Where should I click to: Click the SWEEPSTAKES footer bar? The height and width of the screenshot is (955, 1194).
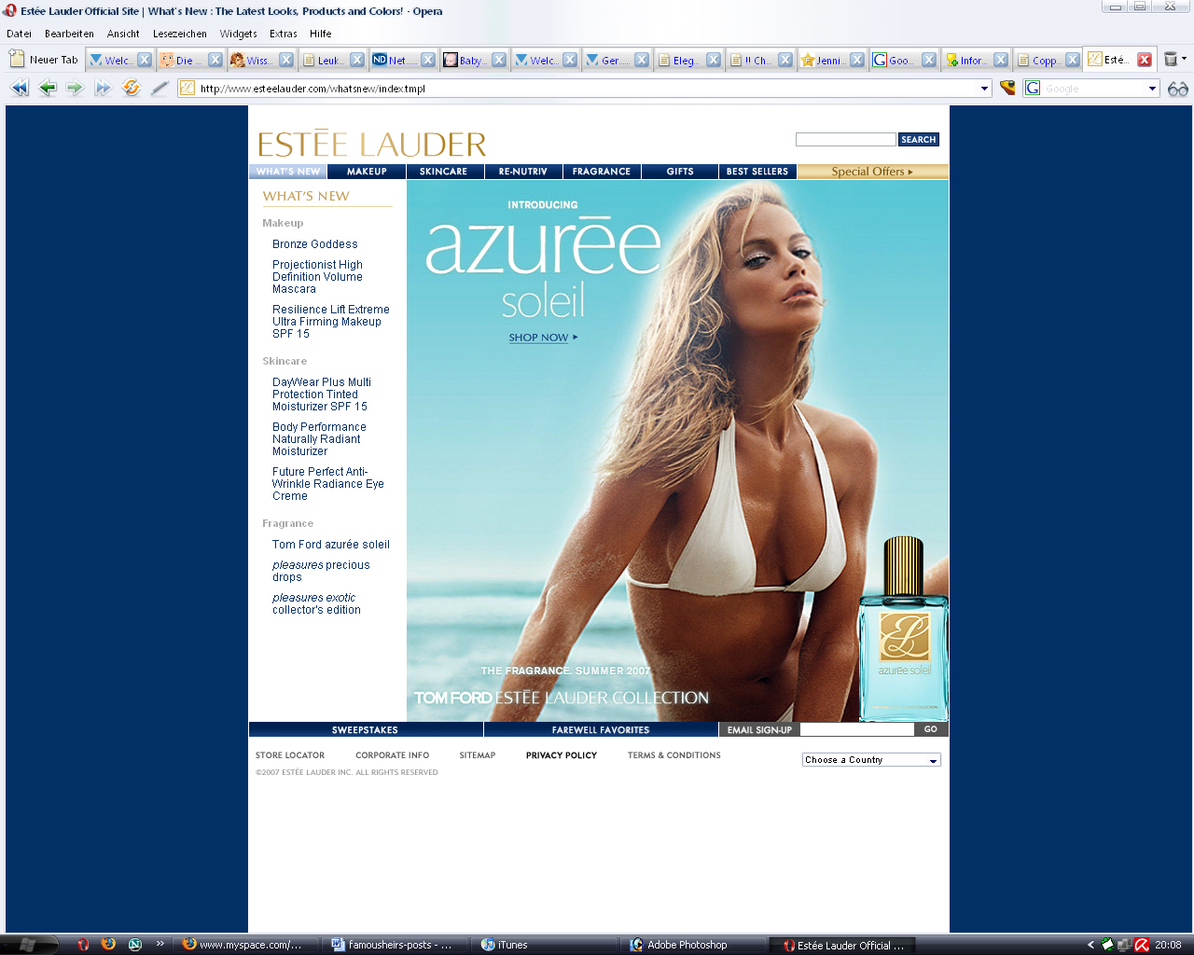[x=366, y=730]
